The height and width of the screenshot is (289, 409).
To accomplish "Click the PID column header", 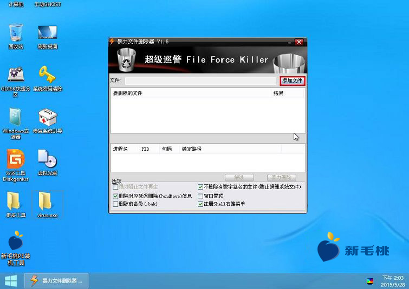I will coord(148,149).
